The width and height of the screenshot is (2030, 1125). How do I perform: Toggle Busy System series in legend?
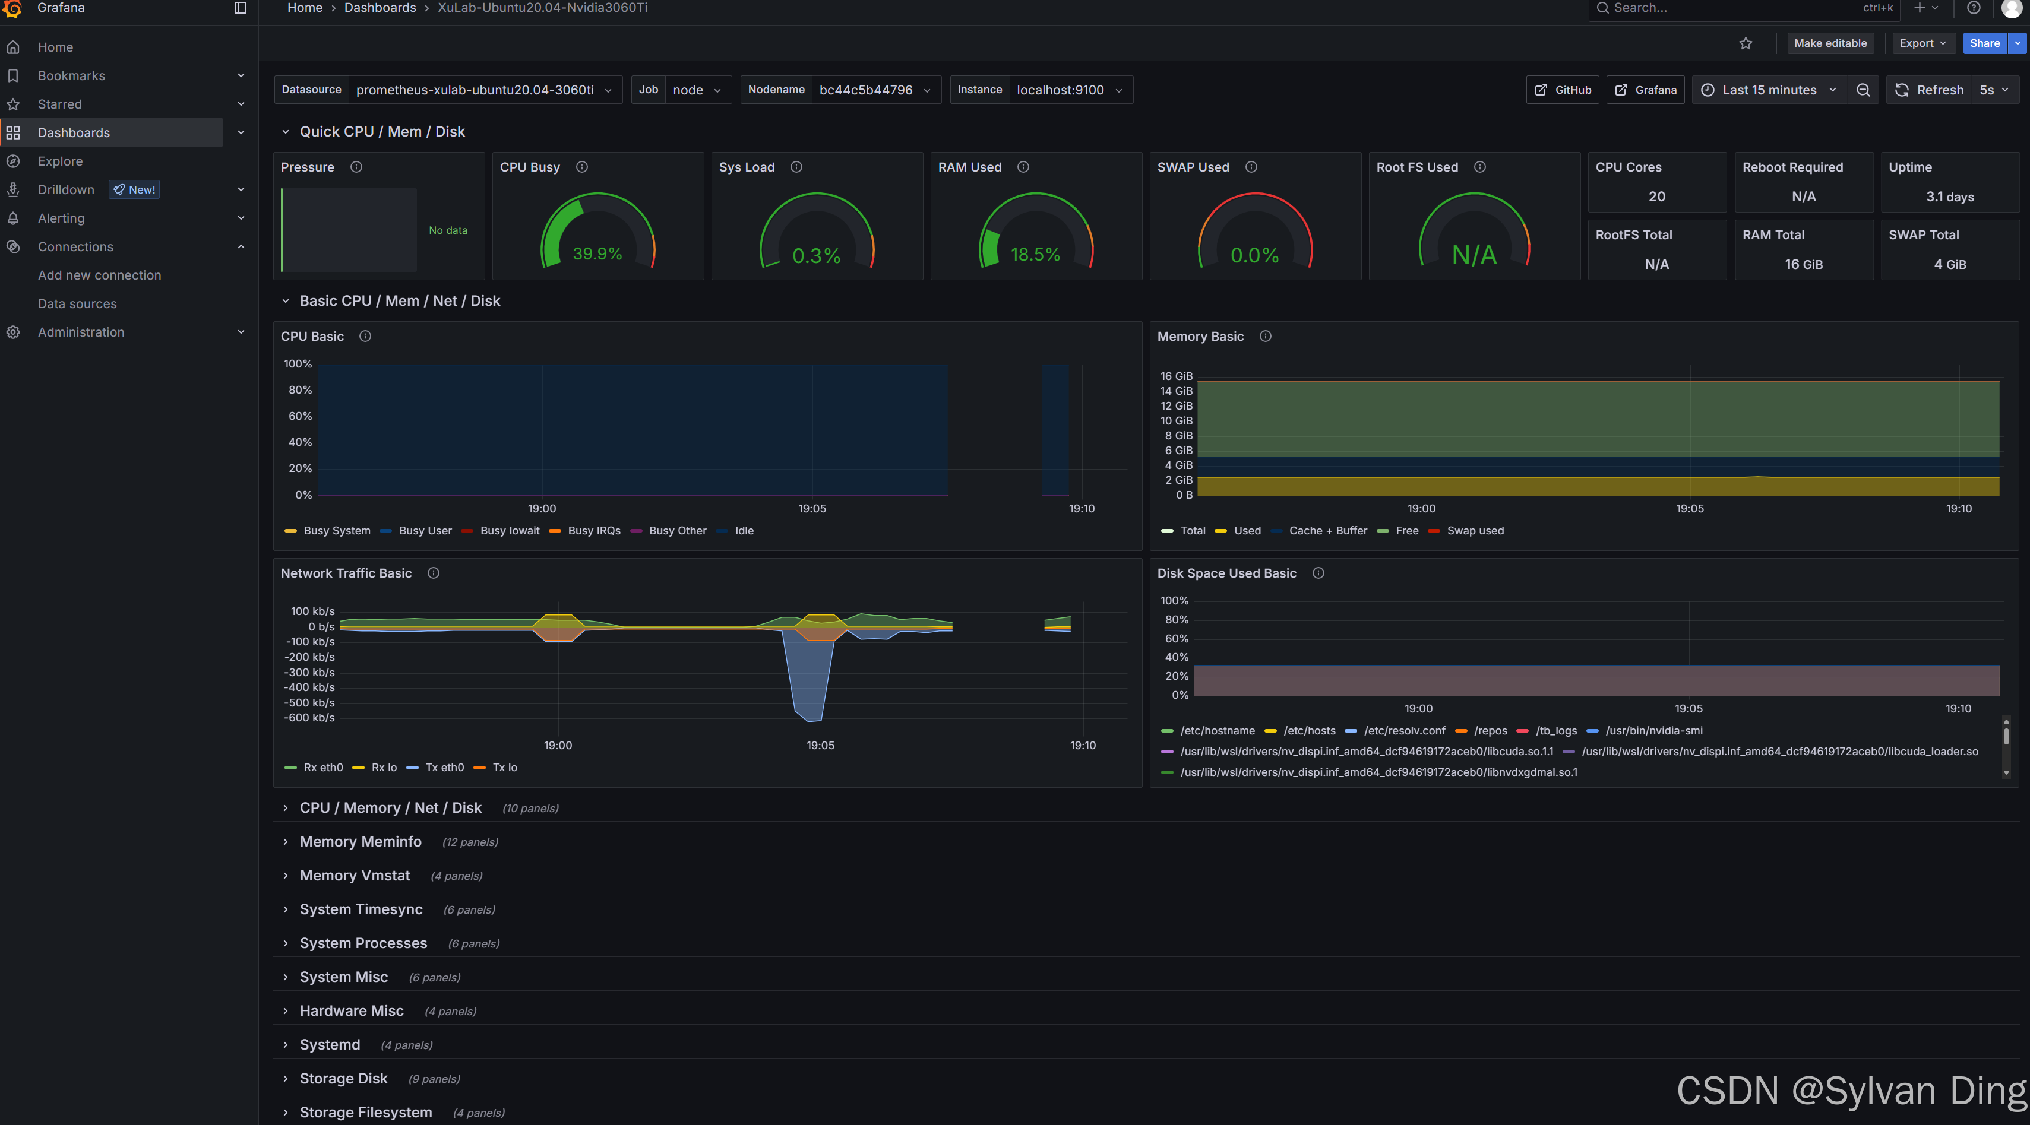(337, 531)
